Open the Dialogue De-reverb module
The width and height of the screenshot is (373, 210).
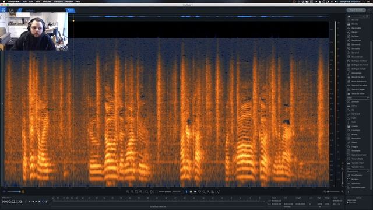360,65
